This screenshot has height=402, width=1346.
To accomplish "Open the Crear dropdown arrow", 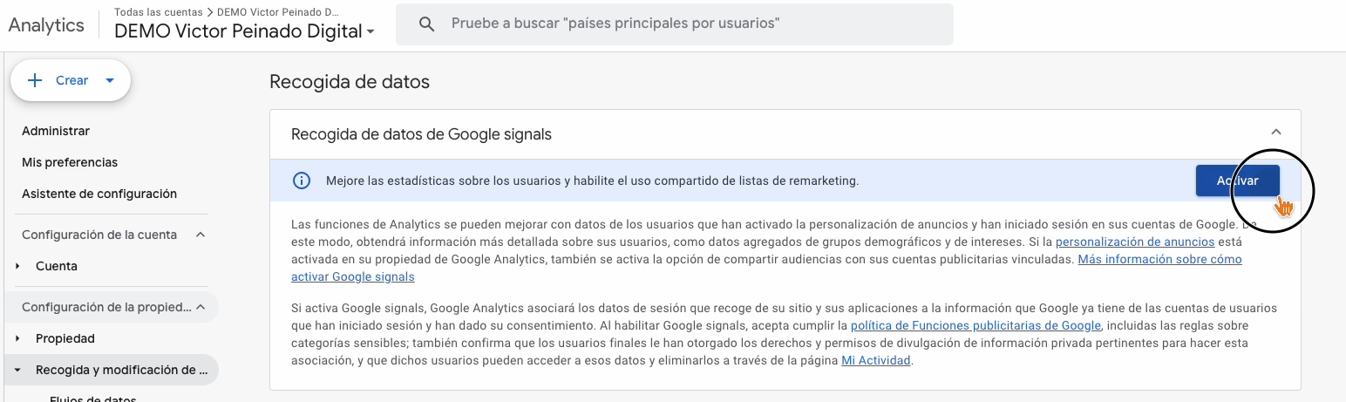I will [109, 80].
